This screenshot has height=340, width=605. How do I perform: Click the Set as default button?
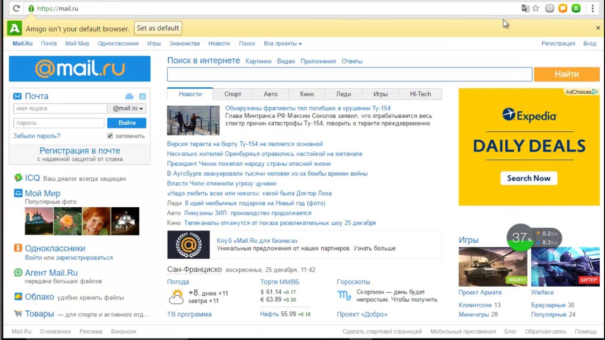(x=158, y=28)
